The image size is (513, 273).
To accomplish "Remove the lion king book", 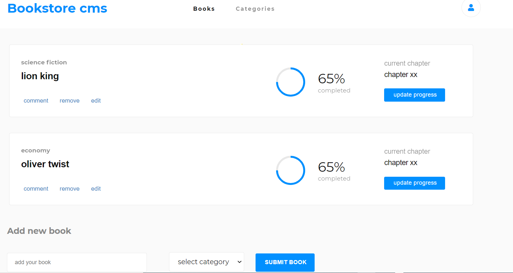I will (x=69, y=100).
